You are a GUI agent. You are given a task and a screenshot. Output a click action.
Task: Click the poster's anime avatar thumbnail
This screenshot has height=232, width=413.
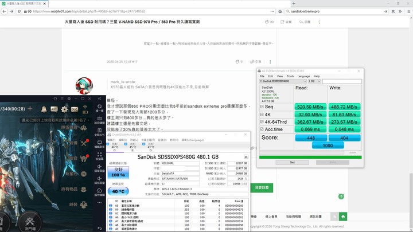coord(84,85)
